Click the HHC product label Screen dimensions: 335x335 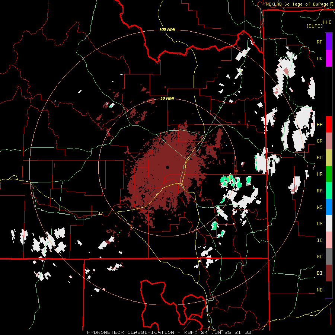[x=327, y=22]
